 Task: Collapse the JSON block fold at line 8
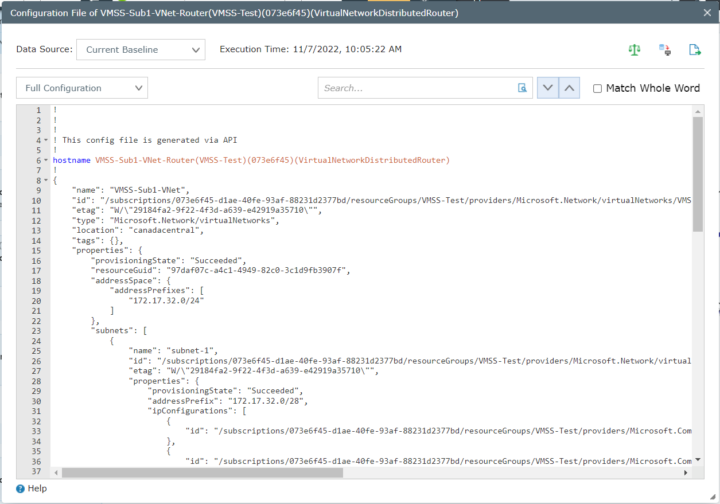click(45, 179)
